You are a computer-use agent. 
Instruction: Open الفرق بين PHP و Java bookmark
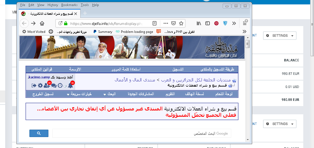[x=176, y=32]
